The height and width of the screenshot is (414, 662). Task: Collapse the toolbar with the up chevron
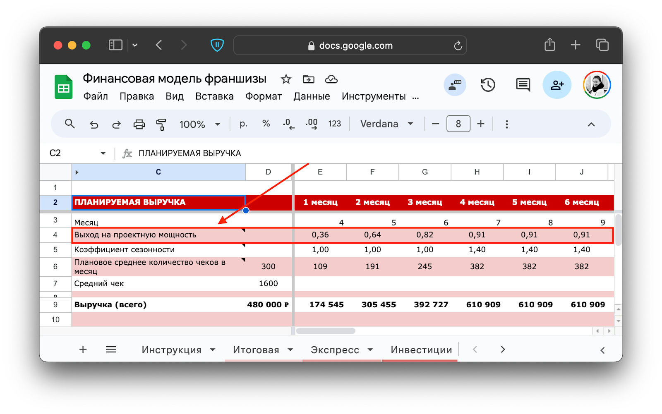point(591,124)
